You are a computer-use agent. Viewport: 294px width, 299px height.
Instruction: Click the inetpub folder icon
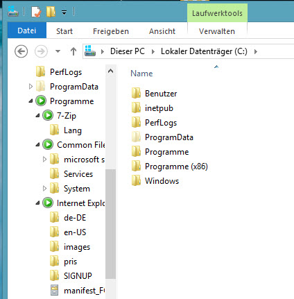click(x=137, y=108)
